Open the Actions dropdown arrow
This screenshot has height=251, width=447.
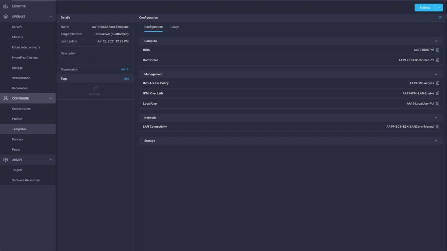439,8
